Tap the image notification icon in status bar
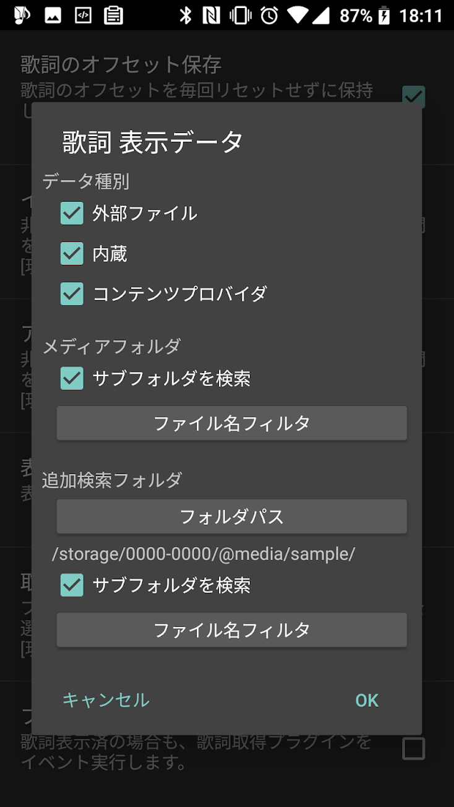 [x=53, y=15]
